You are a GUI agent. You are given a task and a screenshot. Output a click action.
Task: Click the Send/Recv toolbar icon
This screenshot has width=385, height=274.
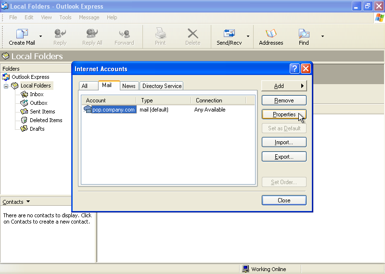[x=229, y=34]
